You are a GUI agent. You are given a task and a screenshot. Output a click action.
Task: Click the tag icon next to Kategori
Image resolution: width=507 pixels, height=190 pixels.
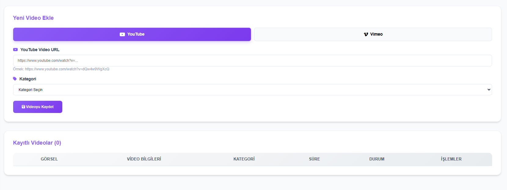15,79
